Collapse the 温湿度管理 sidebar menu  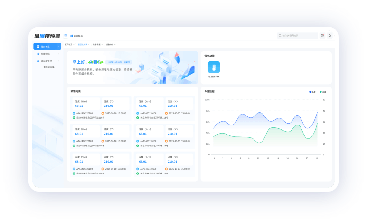pos(58,61)
